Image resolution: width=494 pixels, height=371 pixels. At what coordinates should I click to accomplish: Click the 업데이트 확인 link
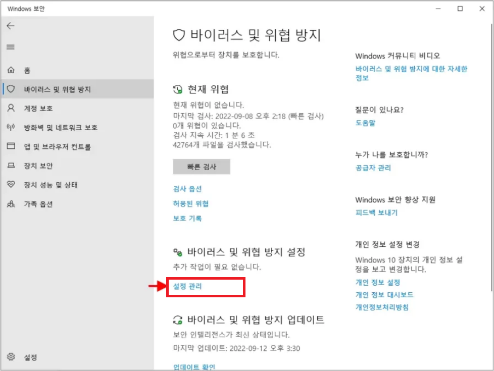[194, 367]
